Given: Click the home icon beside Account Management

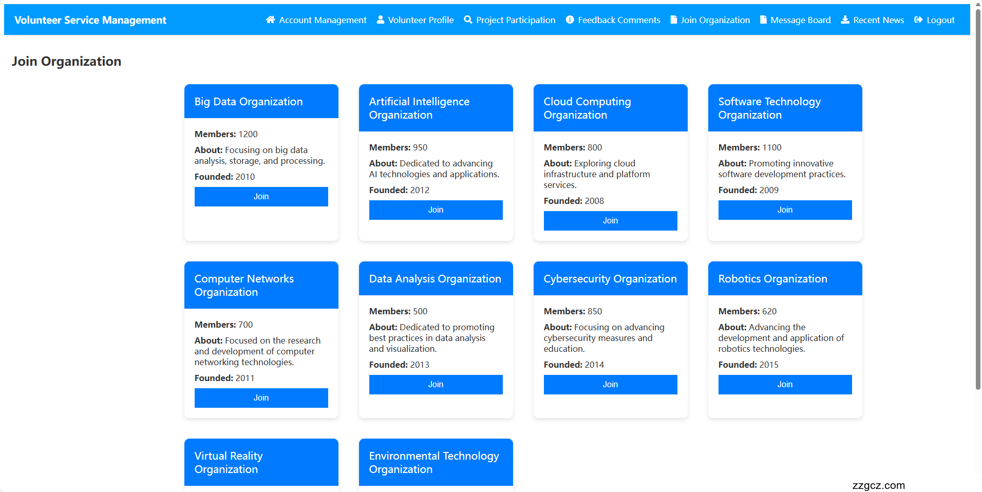Looking at the screenshot, I should pyautogui.click(x=270, y=20).
